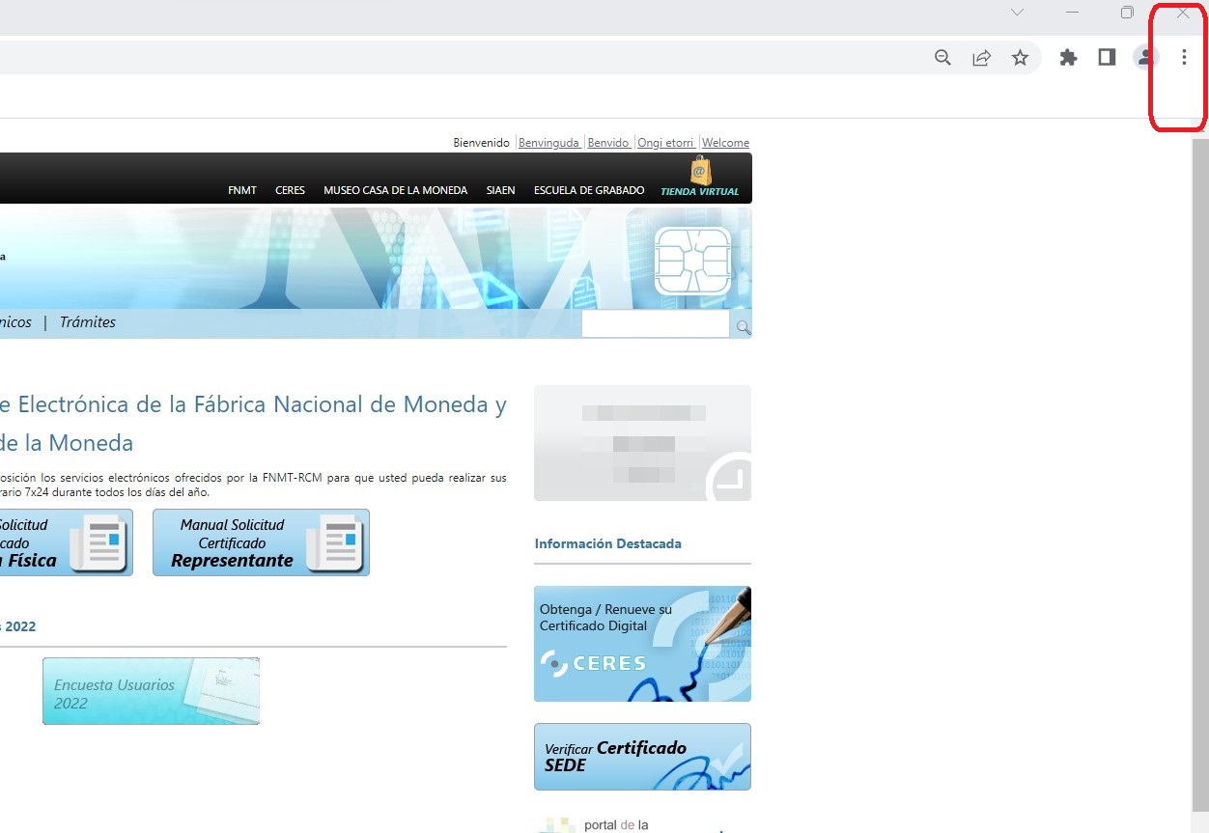Open the SIAEN menu item
Screen dimensions: 1209x833
[x=500, y=190]
